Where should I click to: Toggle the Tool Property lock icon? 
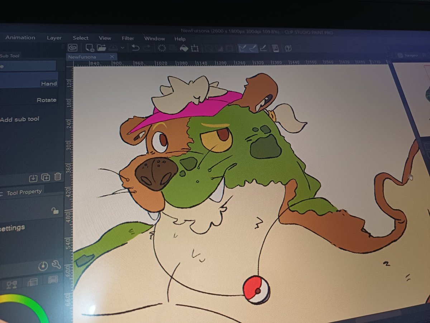click(55, 211)
